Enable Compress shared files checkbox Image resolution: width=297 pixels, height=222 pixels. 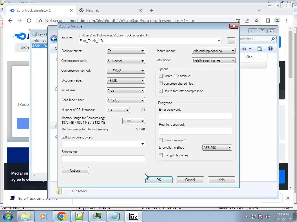tap(161, 84)
